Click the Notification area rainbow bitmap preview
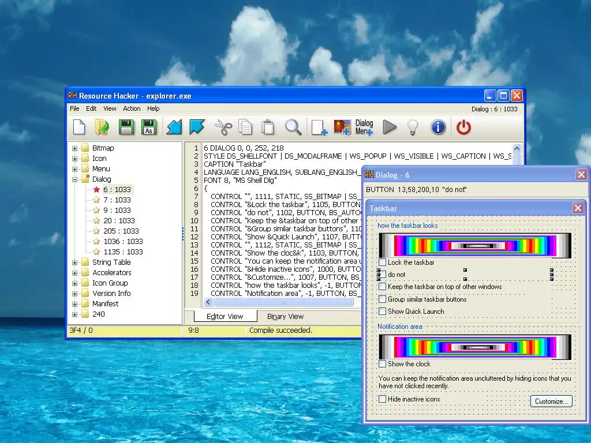 tap(475, 347)
